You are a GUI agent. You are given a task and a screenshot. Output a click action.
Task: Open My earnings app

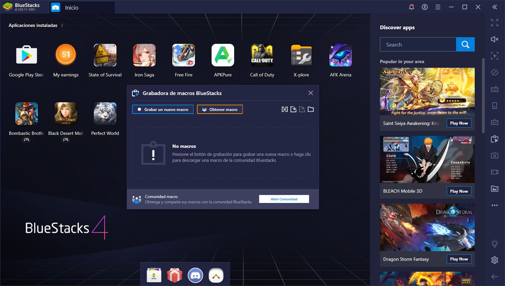(x=66, y=55)
